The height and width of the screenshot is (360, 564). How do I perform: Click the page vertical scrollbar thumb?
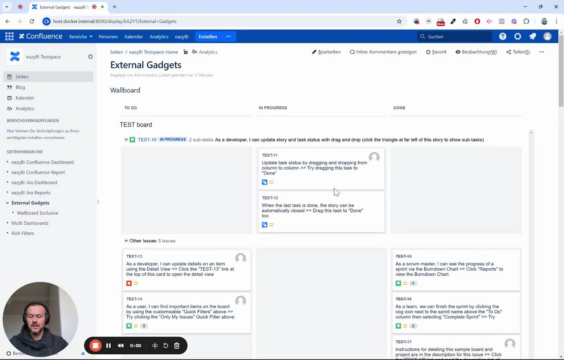[560, 71]
